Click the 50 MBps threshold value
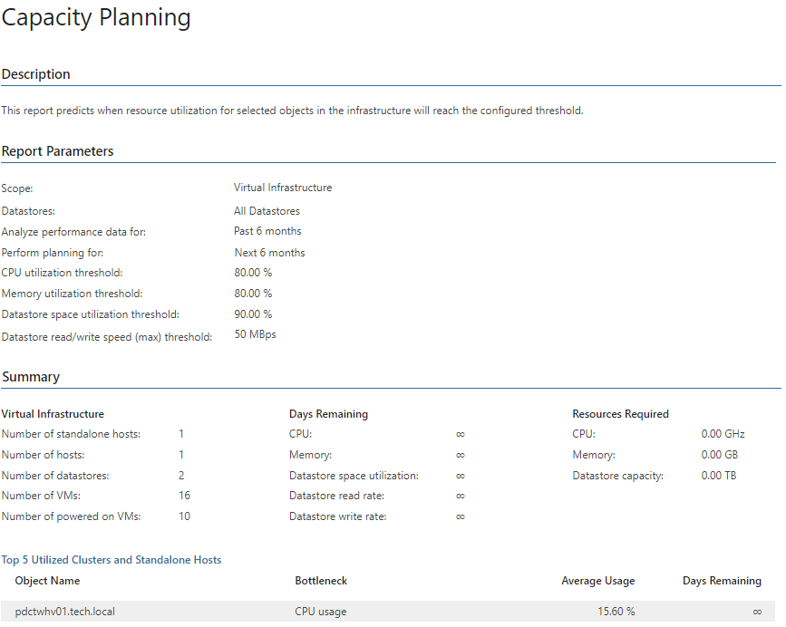This screenshot has width=786, height=627. [x=255, y=334]
